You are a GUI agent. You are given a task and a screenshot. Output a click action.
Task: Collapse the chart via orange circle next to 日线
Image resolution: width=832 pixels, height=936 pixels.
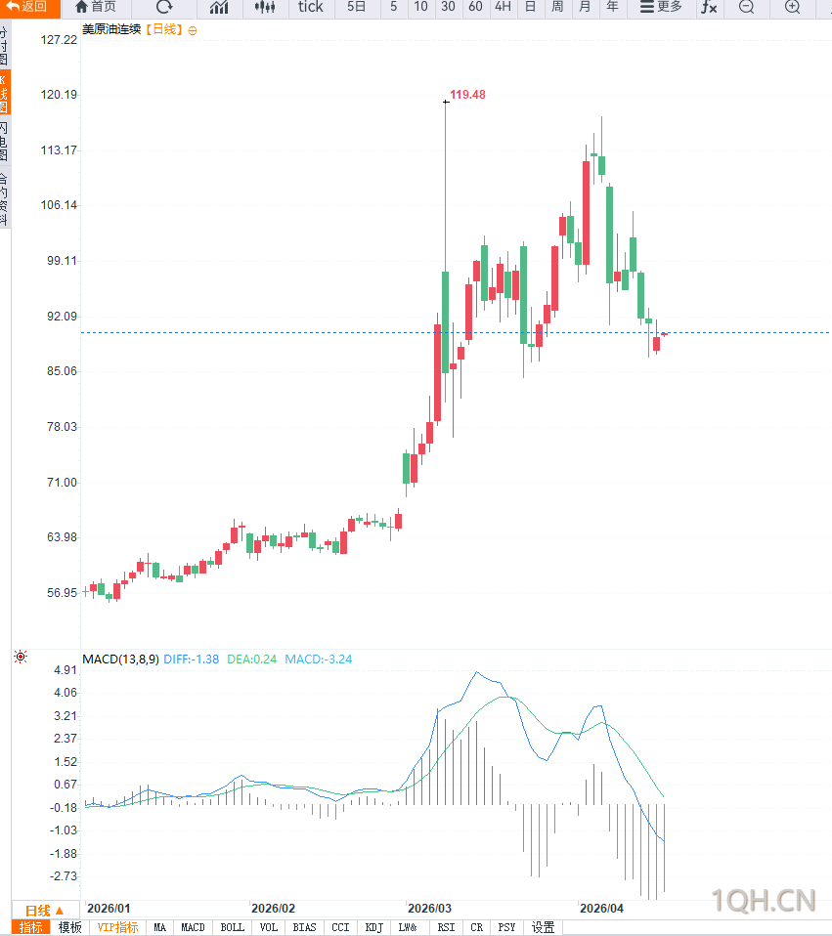pos(193,31)
